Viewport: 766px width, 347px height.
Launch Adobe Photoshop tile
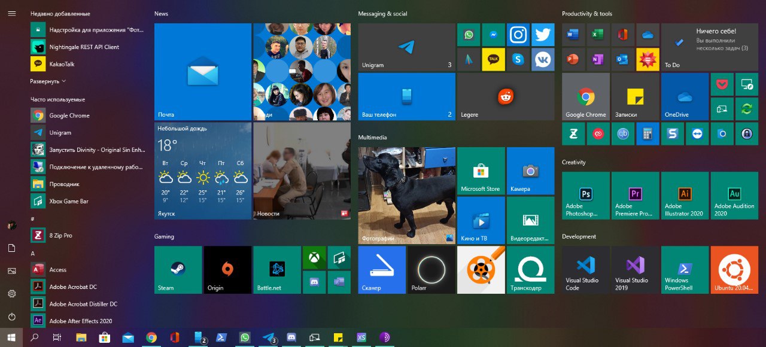(x=586, y=196)
